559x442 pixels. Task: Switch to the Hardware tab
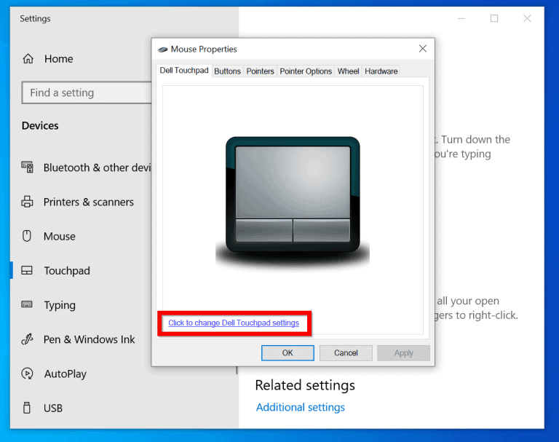381,71
